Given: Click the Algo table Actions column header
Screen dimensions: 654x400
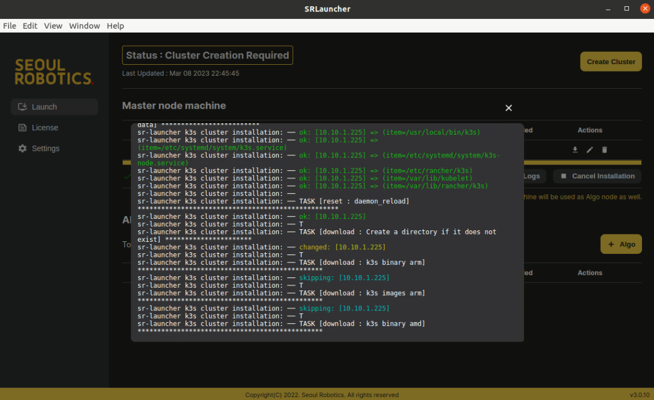Looking at the screenshot, I should point(590,273).
